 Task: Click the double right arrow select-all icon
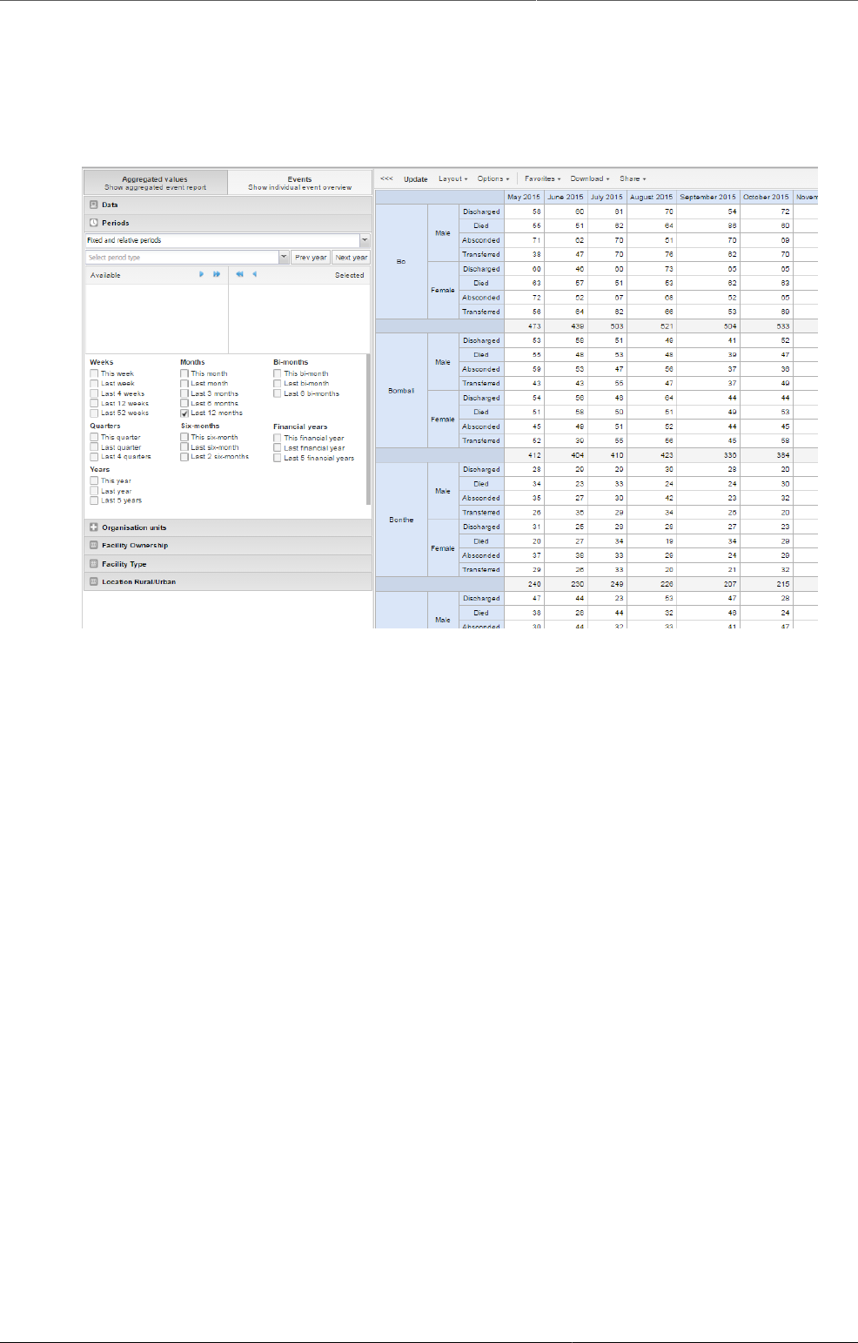(217, 274)
